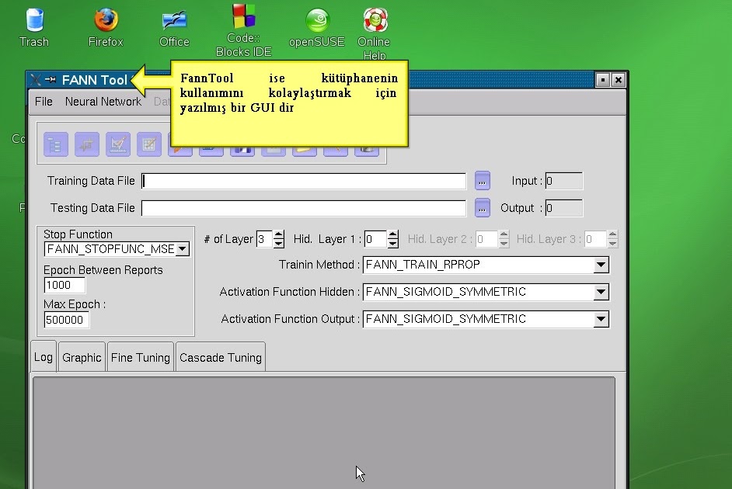The image size is (732, 489).
Task: Click the checkmark-with-pencil toolbar icon
Action: pyautogui.click(x=117, y=144)
